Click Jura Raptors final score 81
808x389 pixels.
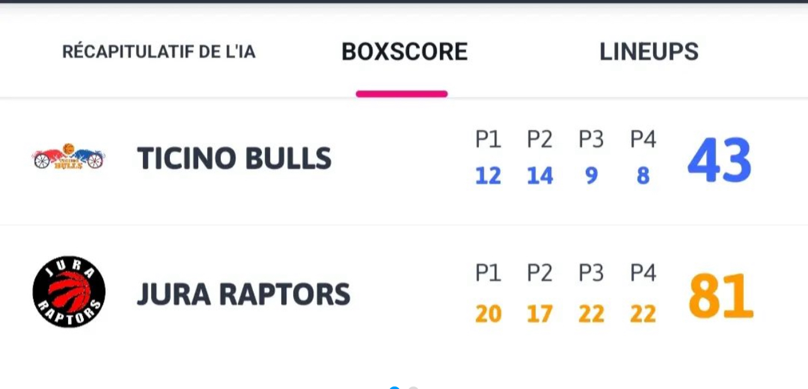pos(721,296)
